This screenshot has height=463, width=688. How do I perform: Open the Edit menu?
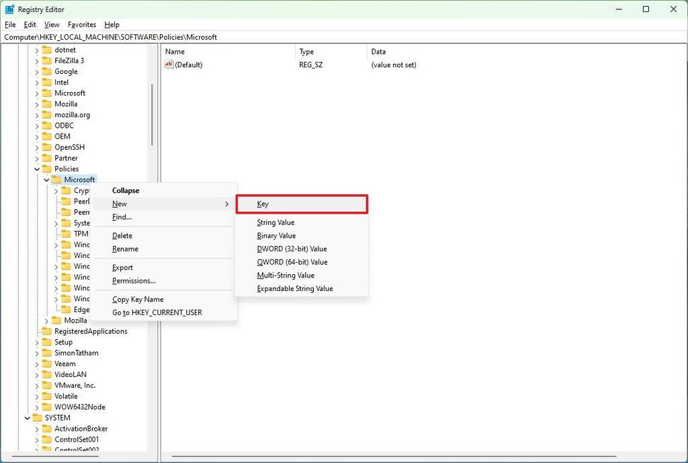pos(30,25)
